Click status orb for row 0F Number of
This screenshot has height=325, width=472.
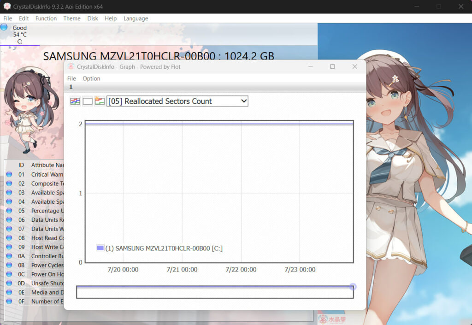9,301
